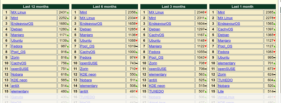Open Mint link in Last 1 month table

222,12
